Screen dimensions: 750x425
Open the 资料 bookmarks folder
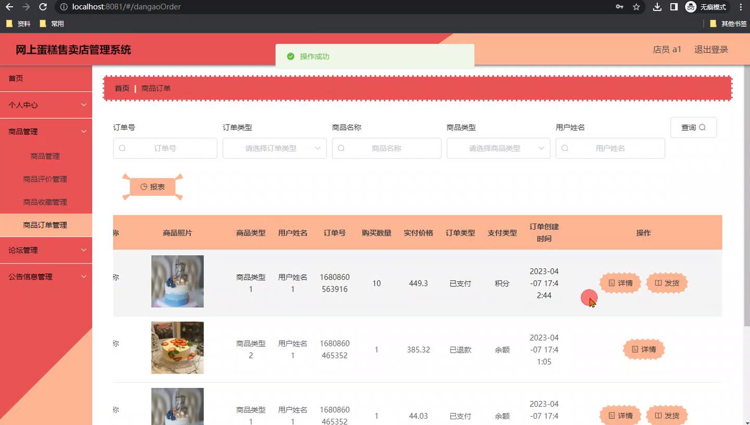point(18,23)
